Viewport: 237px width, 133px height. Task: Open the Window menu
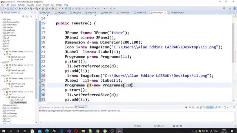(x=59, y=5)
